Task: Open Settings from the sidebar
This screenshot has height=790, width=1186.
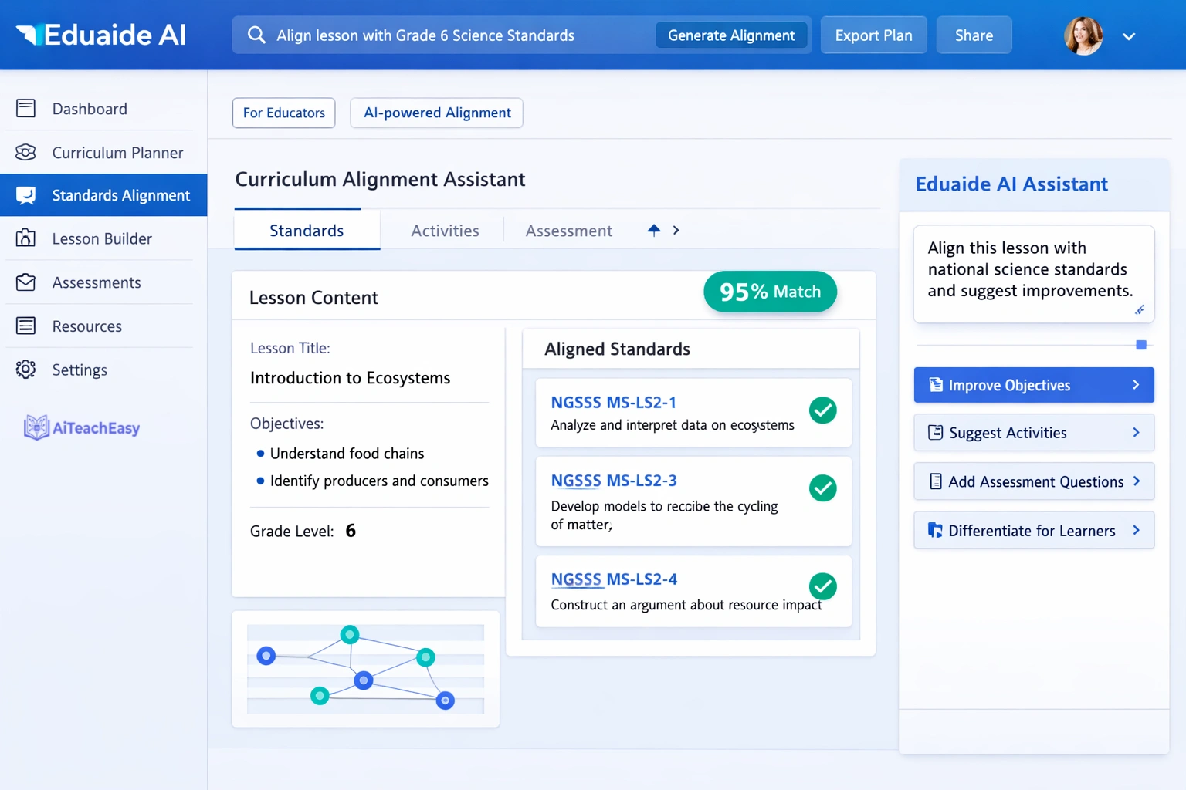Action: pos(80,370)
